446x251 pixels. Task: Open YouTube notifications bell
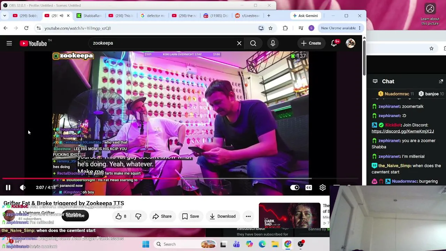coord(334,43)
